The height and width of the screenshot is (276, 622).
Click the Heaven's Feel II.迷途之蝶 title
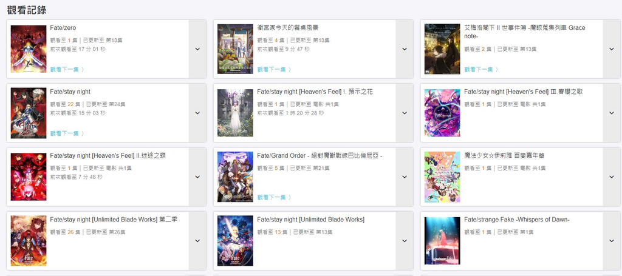pos(108,156)
